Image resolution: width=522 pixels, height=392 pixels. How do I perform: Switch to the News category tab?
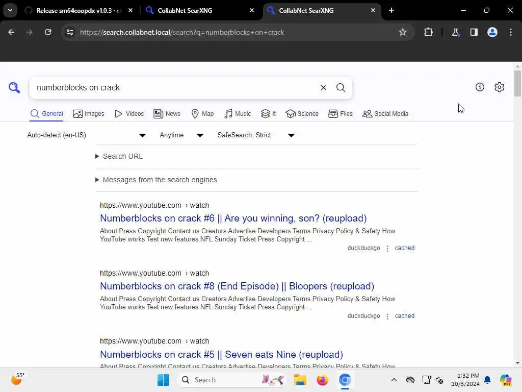coord(167,114)
